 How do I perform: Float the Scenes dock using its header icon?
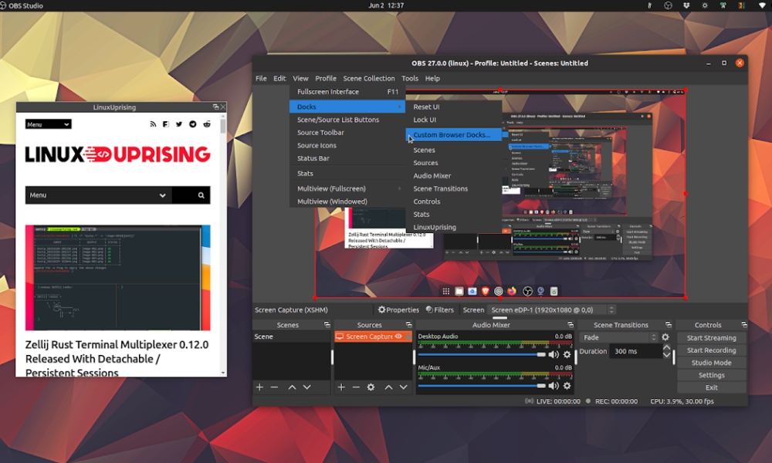327,325
